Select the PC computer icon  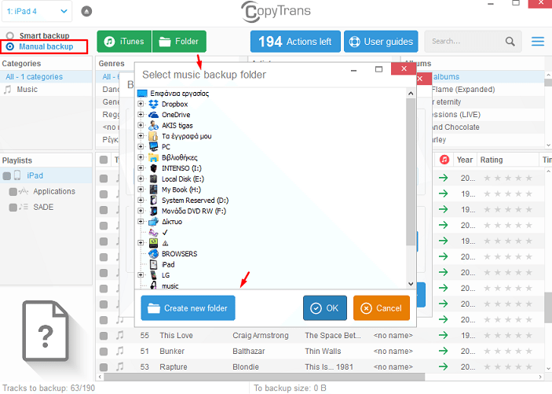[x=153, y=147]
